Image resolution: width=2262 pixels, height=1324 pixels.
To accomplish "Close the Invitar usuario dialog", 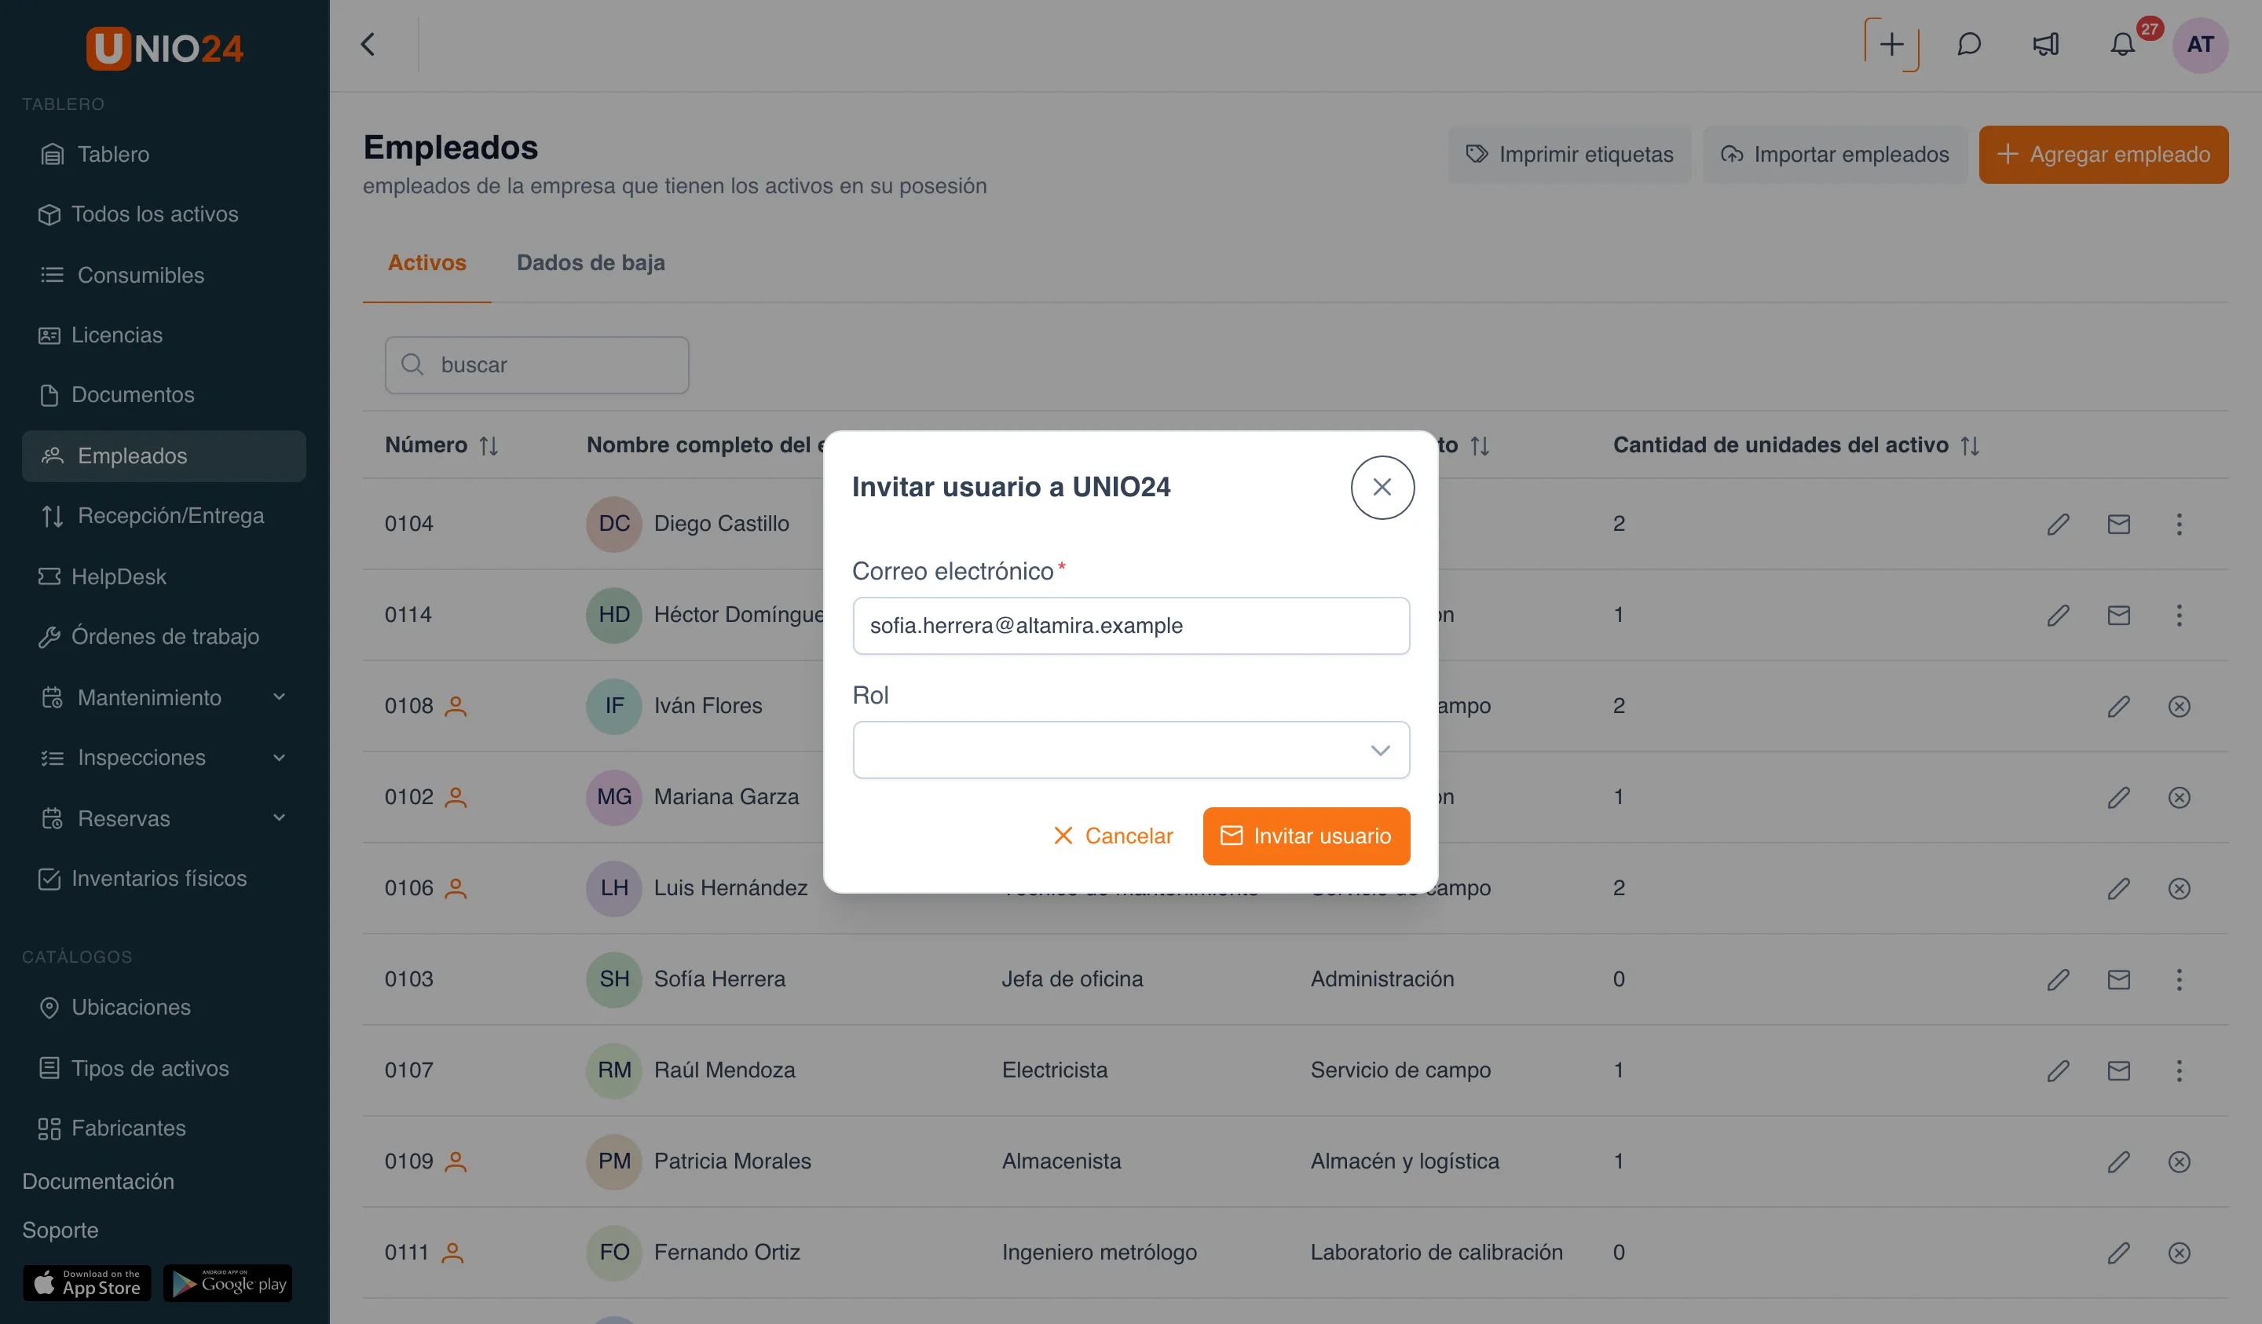I will tap(1382, 488).
